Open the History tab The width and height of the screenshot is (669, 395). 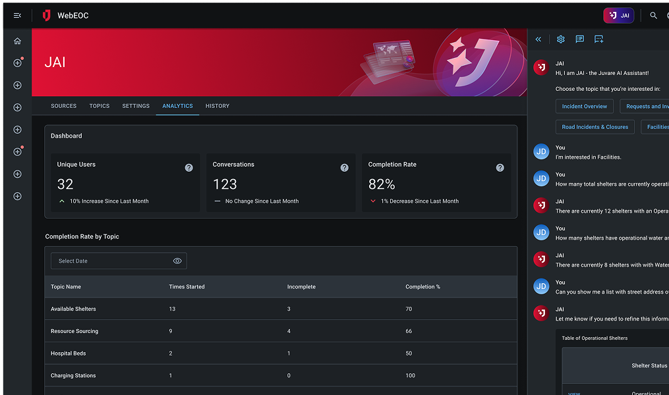pos(217,106)
